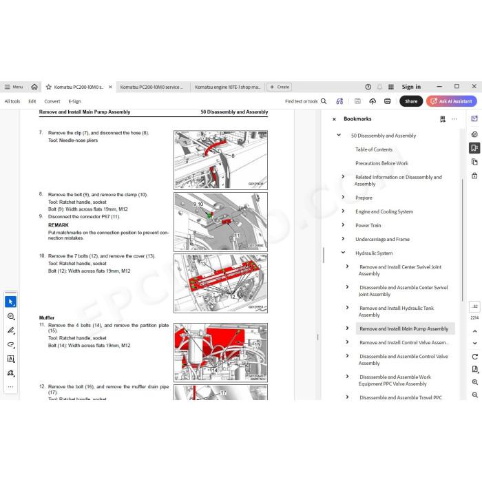Viewport: 482px width, 482px height.
Task: Open the apps grid icon
Action: 391,87
